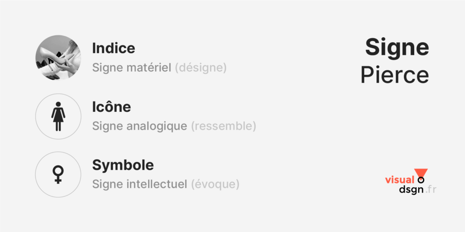Viewport: 465px width, 232px height.
Task: Click the Signe analogique subtitle
Action: click(140, 126)
